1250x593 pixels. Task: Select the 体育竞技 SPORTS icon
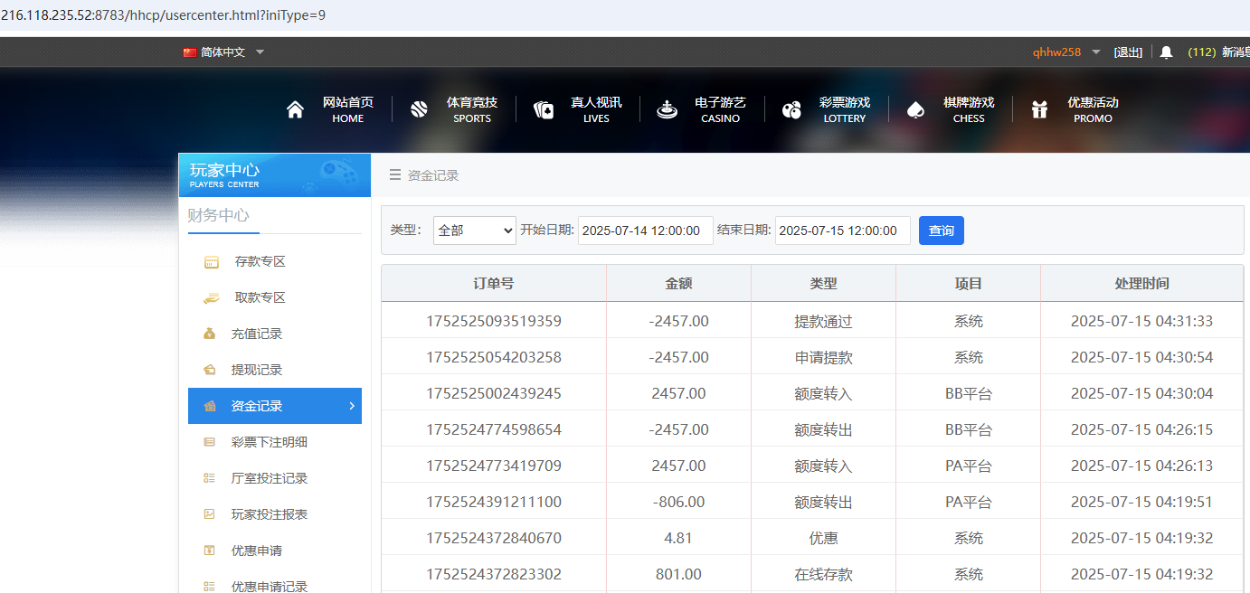[419, 108]
